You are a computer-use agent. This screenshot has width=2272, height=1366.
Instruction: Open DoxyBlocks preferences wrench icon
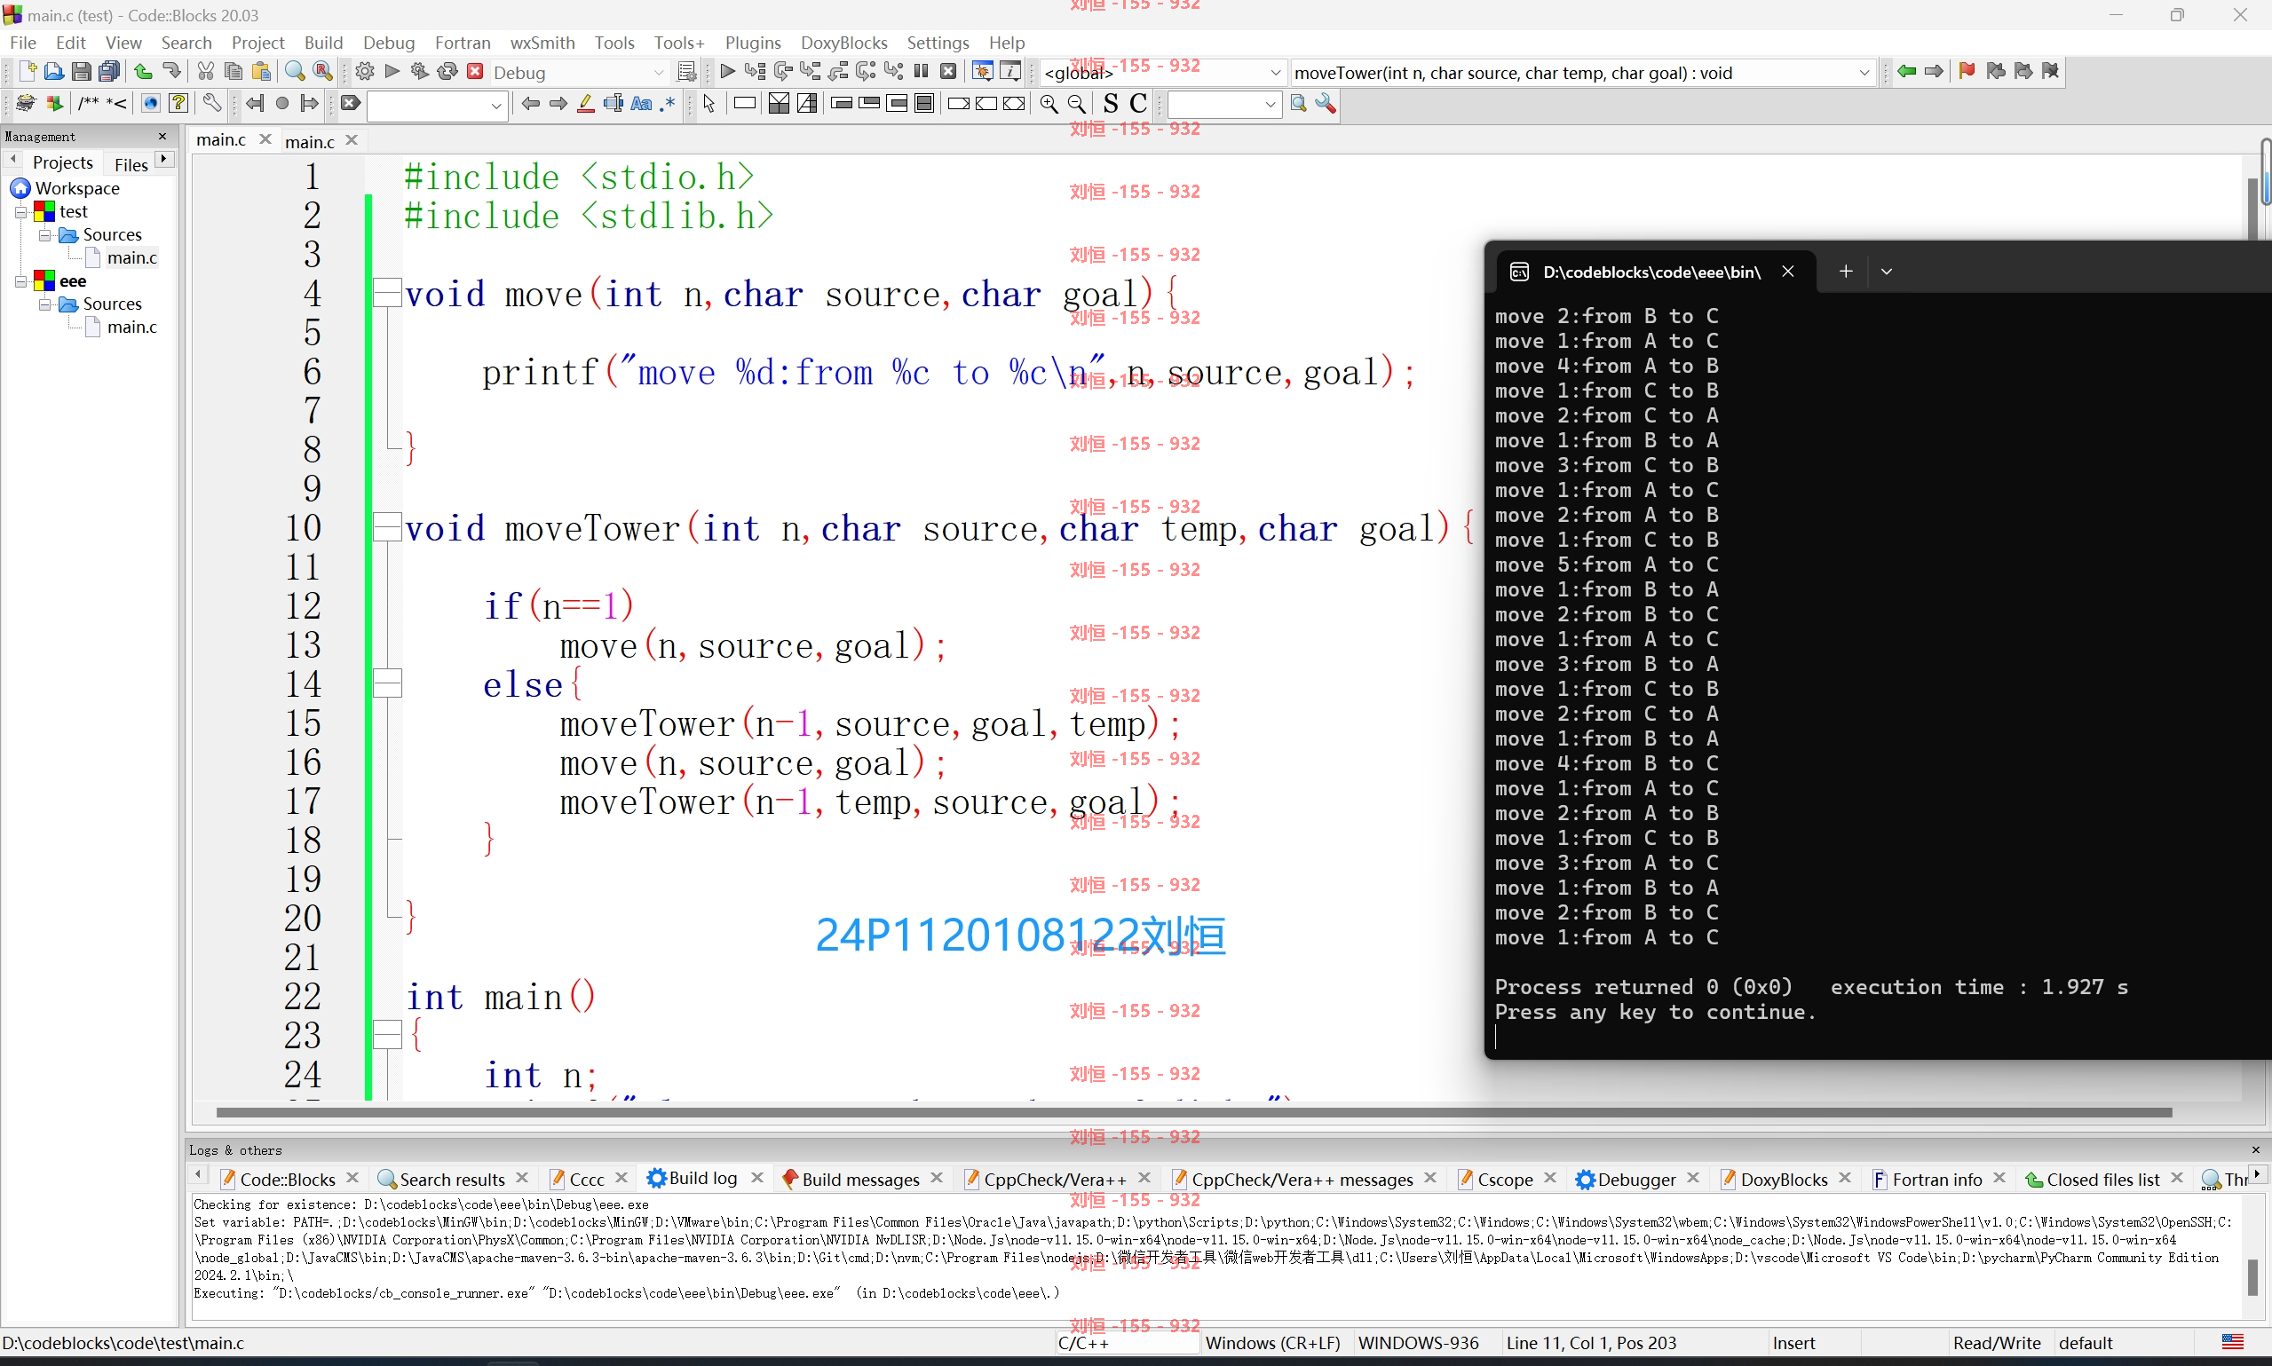[211, 103]
